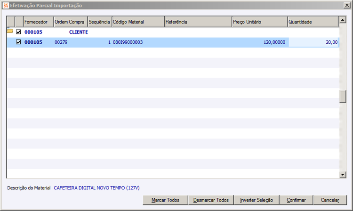Viewport: 353px width, 211px height.
Task: Select the CLIENTE text in the group row
Action: (x=78, y=32)
